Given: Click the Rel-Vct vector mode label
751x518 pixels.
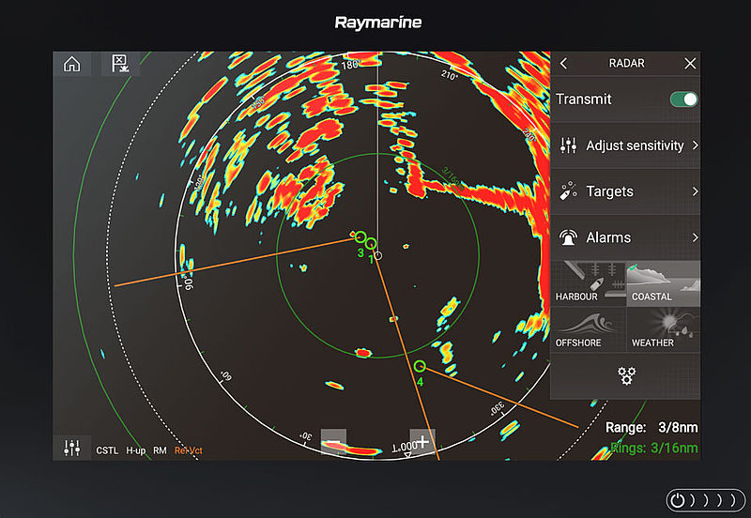Looking at the screenshot, I should [188, 451].
